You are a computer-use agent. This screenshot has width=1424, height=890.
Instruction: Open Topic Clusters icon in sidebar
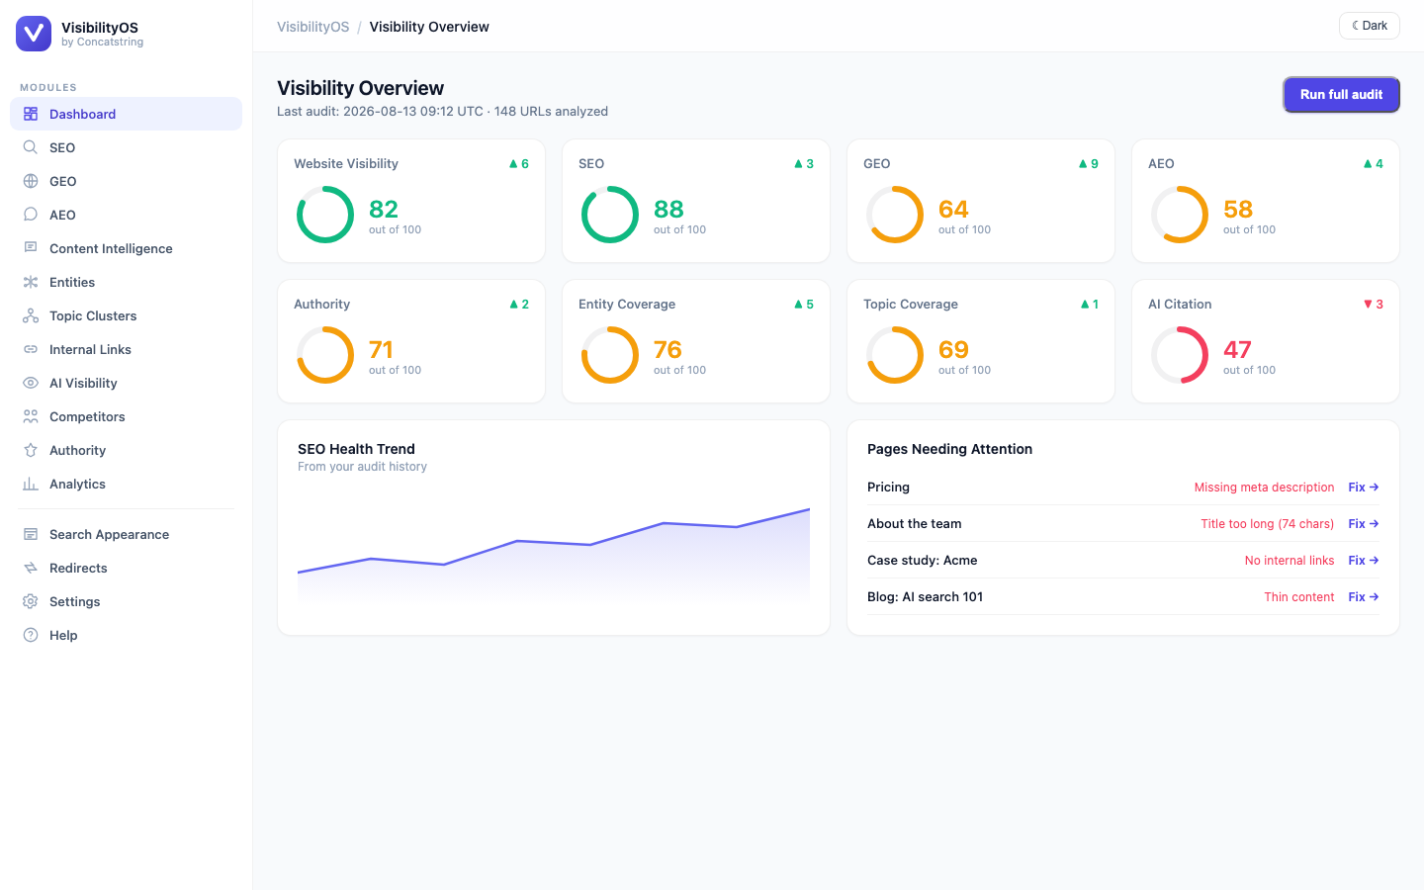31,315
